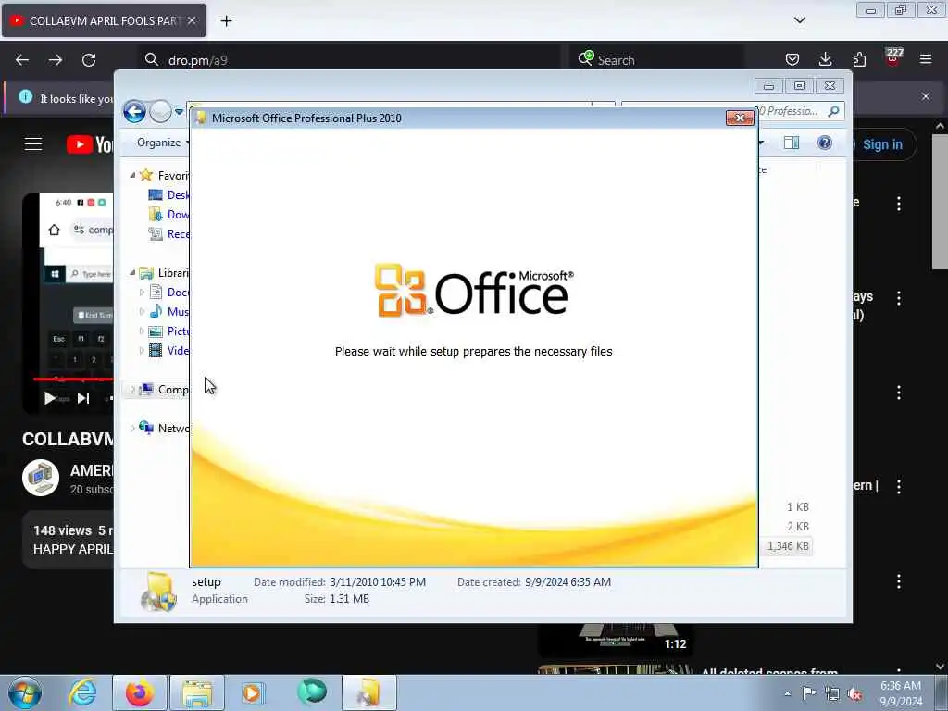Collapse the Libraries tree group
The height and width of the screenshot is (711, 948).
pyautogui.click(x=132, y=273)
